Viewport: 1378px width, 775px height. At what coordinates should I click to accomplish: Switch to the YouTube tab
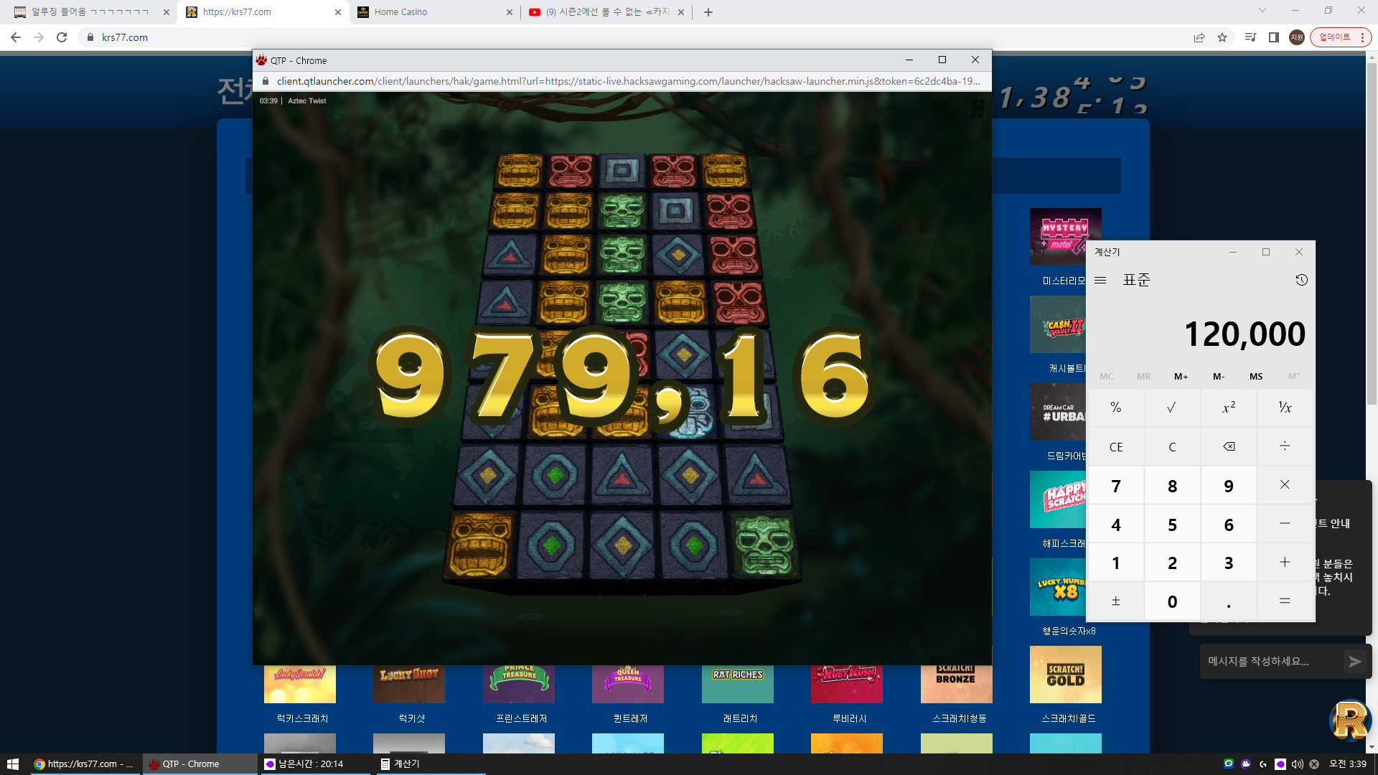pyautogui.click(x=606, y=12)
